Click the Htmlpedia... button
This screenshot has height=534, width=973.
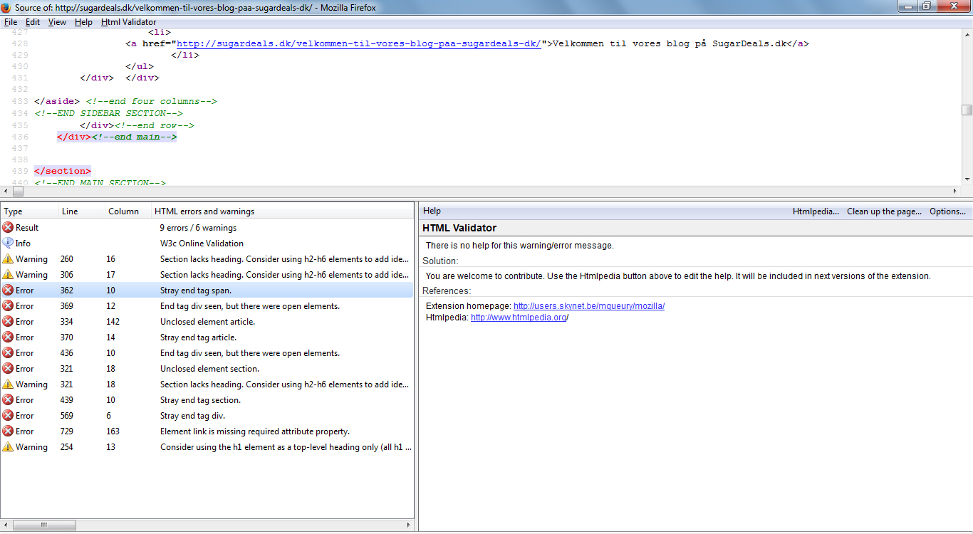[x=816, y=211]
